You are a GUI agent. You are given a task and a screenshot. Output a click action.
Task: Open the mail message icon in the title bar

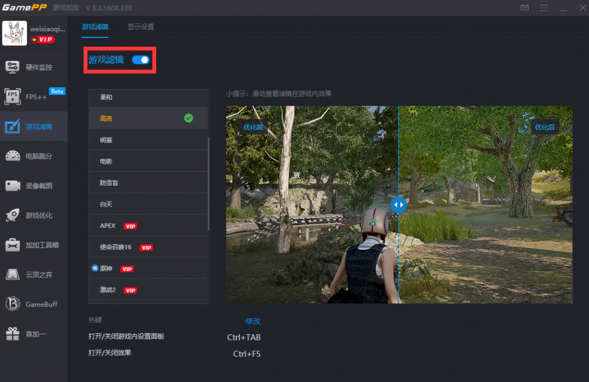click(x=525, y=8)
